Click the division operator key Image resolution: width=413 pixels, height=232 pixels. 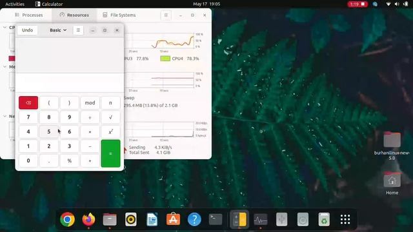click(x=90, y=117)
